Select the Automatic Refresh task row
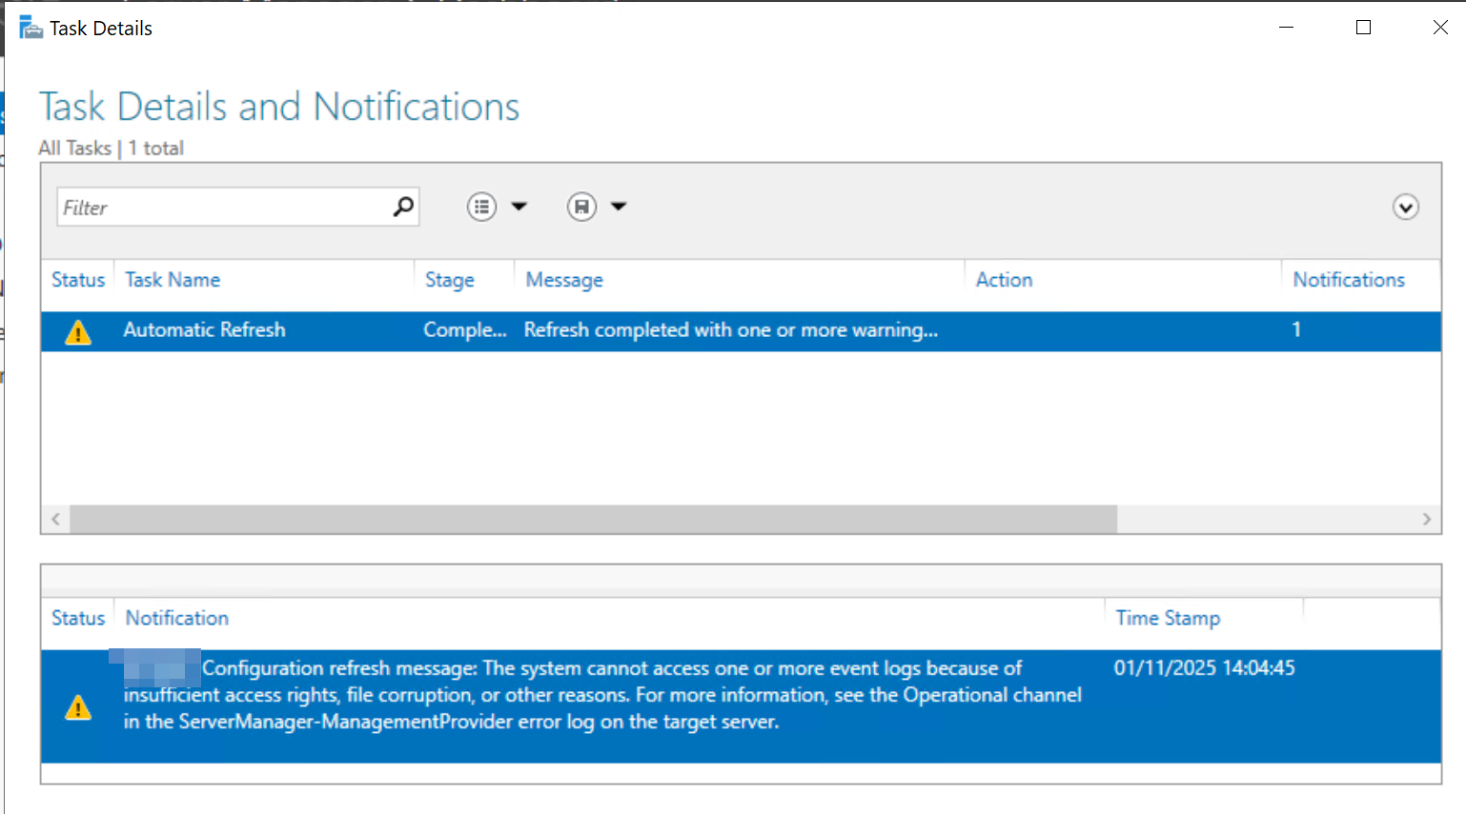The height and width of the screenshot is (814, 1466). tap(741, 331)
